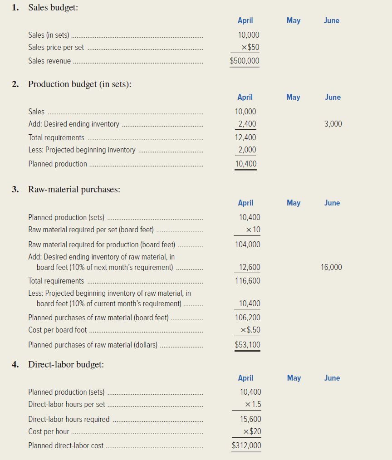Click the May header in the Production budget
The height and width of the screenshot is (460, 392).
tap(293, 97)
